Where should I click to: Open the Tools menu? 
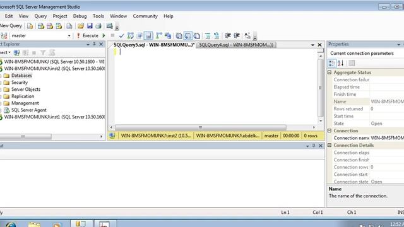tap(98, 16)
